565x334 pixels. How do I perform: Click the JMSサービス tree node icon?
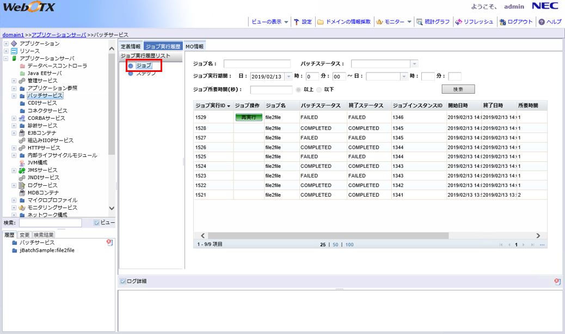tap(22, 170)
